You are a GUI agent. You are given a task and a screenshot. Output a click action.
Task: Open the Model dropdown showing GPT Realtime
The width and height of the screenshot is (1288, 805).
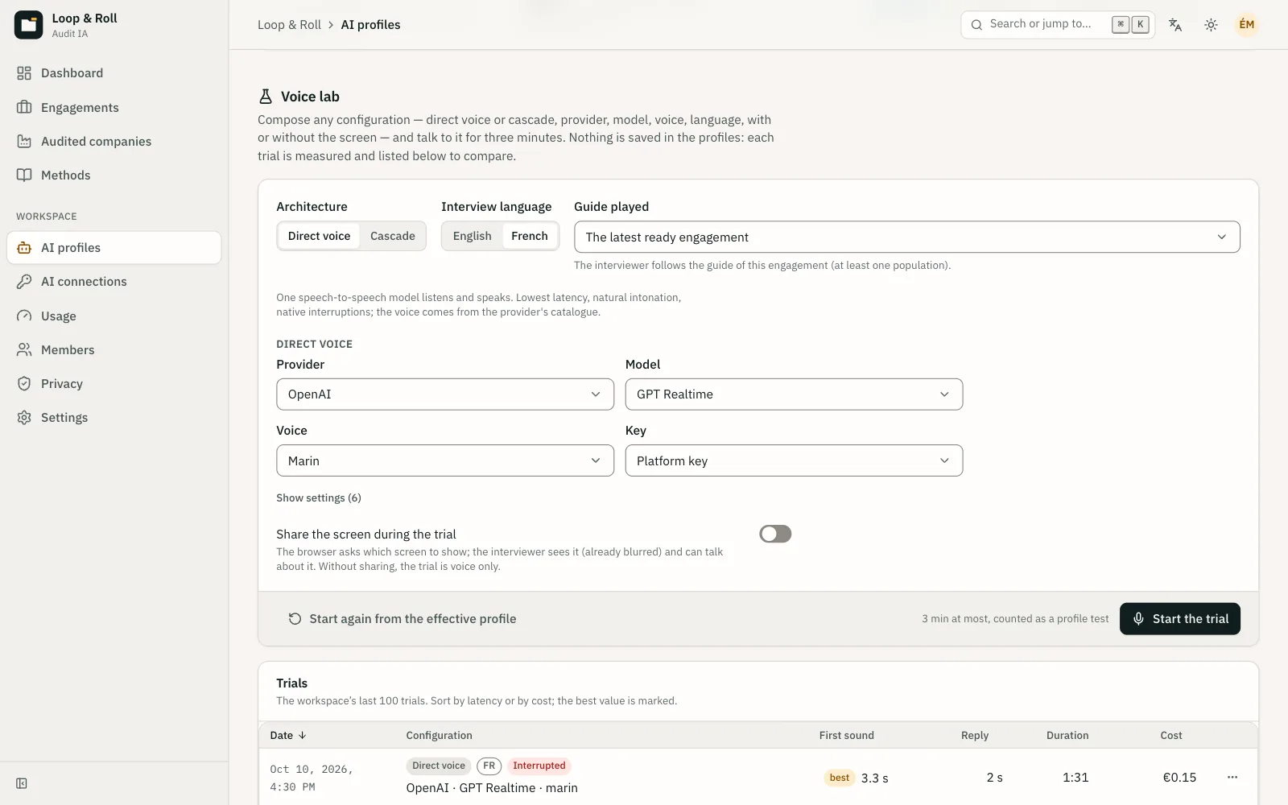click(x=794, y=394)
